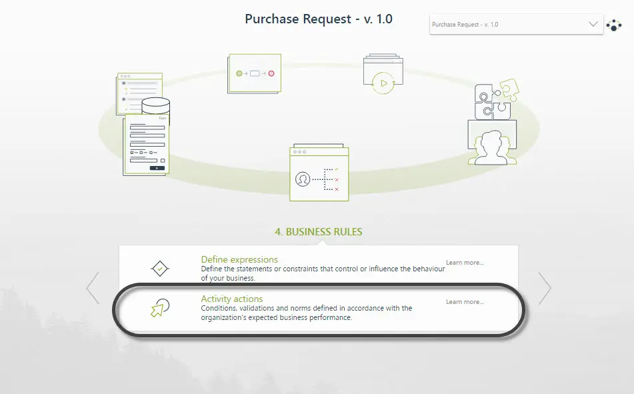634x394 pixels.
Task: Open the Model Data database step icon
Action: coord(143,94)
